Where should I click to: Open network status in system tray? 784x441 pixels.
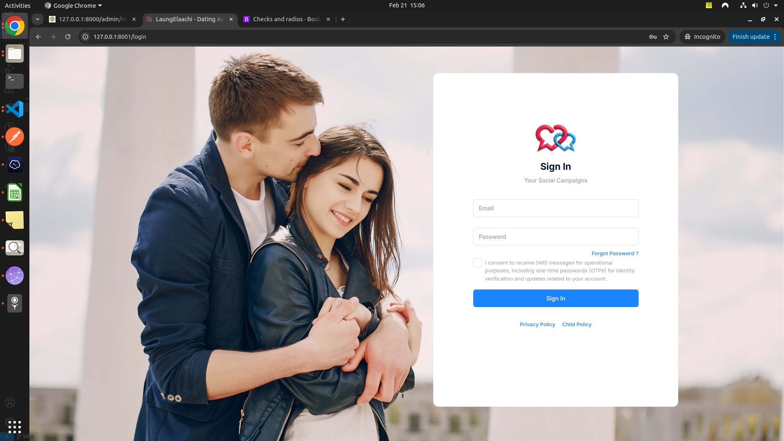743,5
